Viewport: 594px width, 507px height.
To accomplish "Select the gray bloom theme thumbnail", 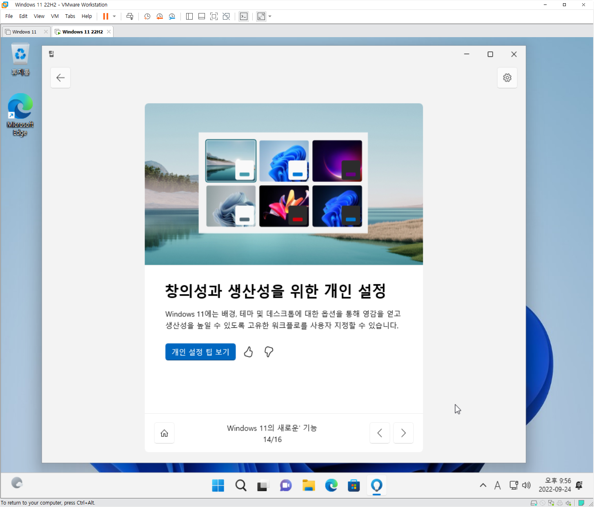I will (231, 206).
